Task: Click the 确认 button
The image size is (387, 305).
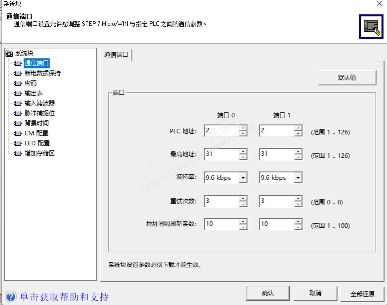Action: click(x=268, y=293)
